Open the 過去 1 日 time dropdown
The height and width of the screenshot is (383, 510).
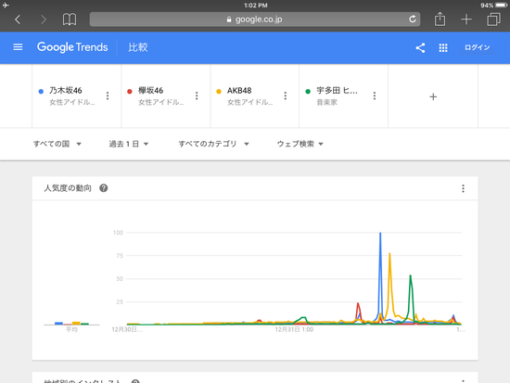point(129,144)
